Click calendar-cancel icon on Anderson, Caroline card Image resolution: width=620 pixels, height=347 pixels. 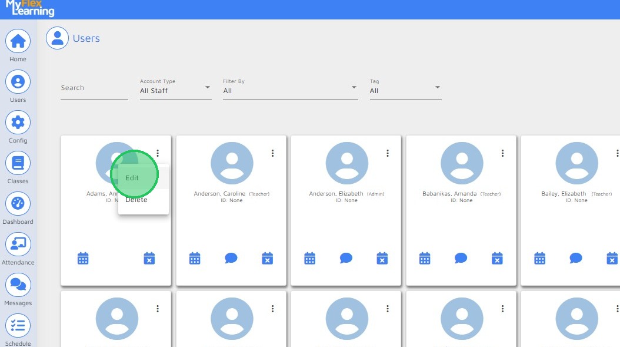coord(267,258)
